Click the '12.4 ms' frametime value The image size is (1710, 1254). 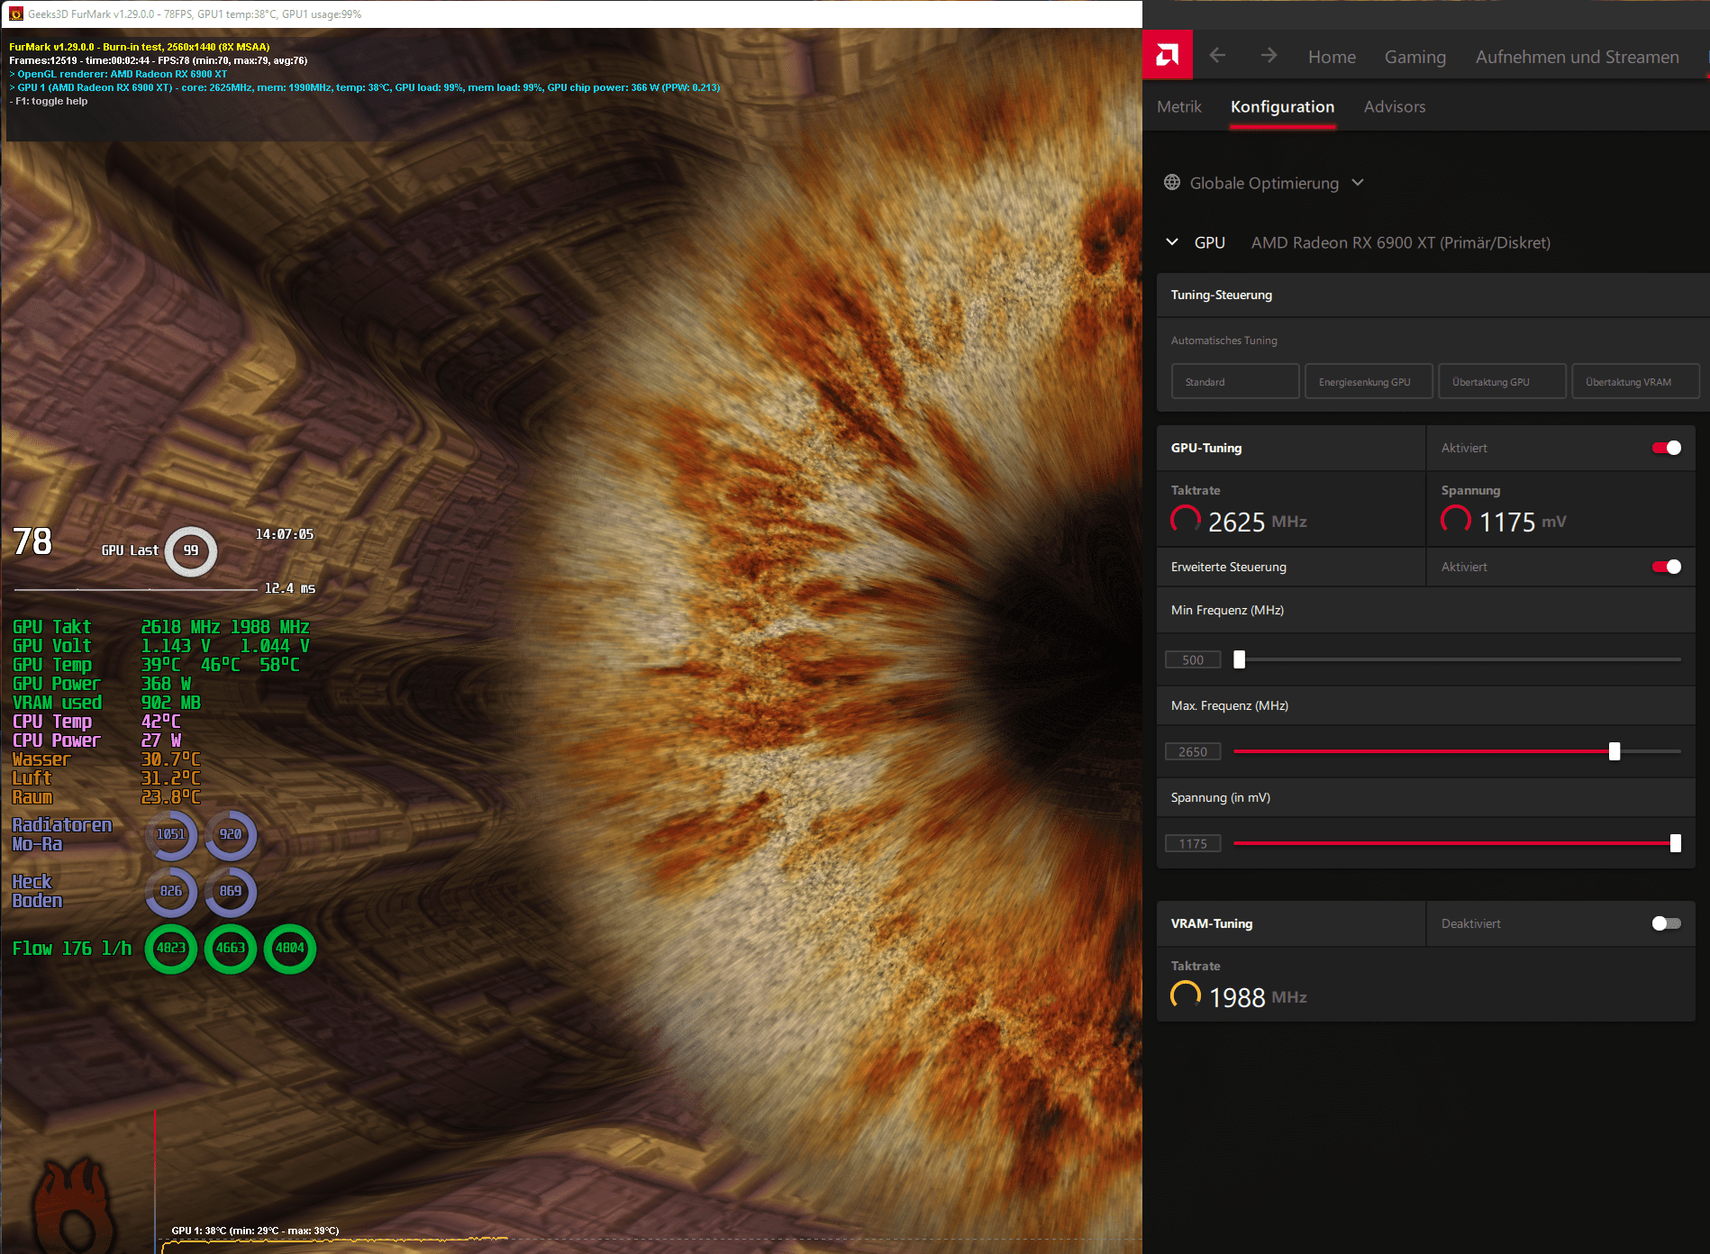(289, 588)
